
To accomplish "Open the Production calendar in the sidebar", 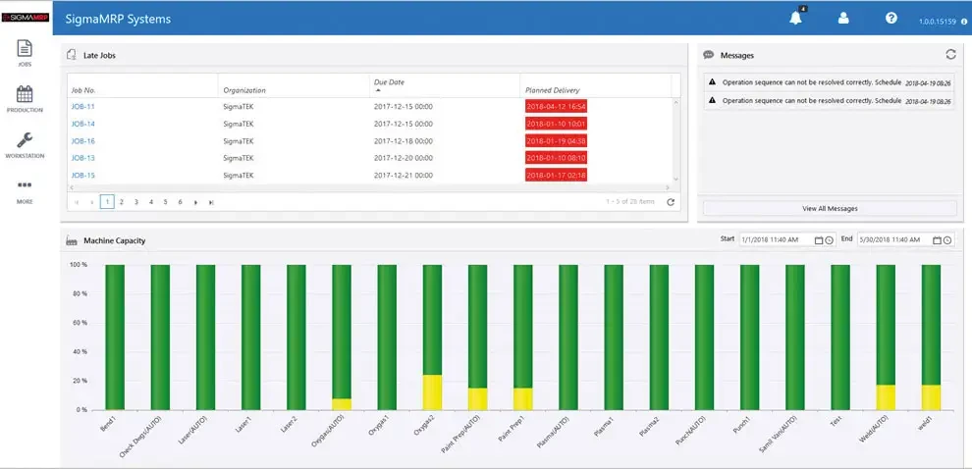I will 25,98.
